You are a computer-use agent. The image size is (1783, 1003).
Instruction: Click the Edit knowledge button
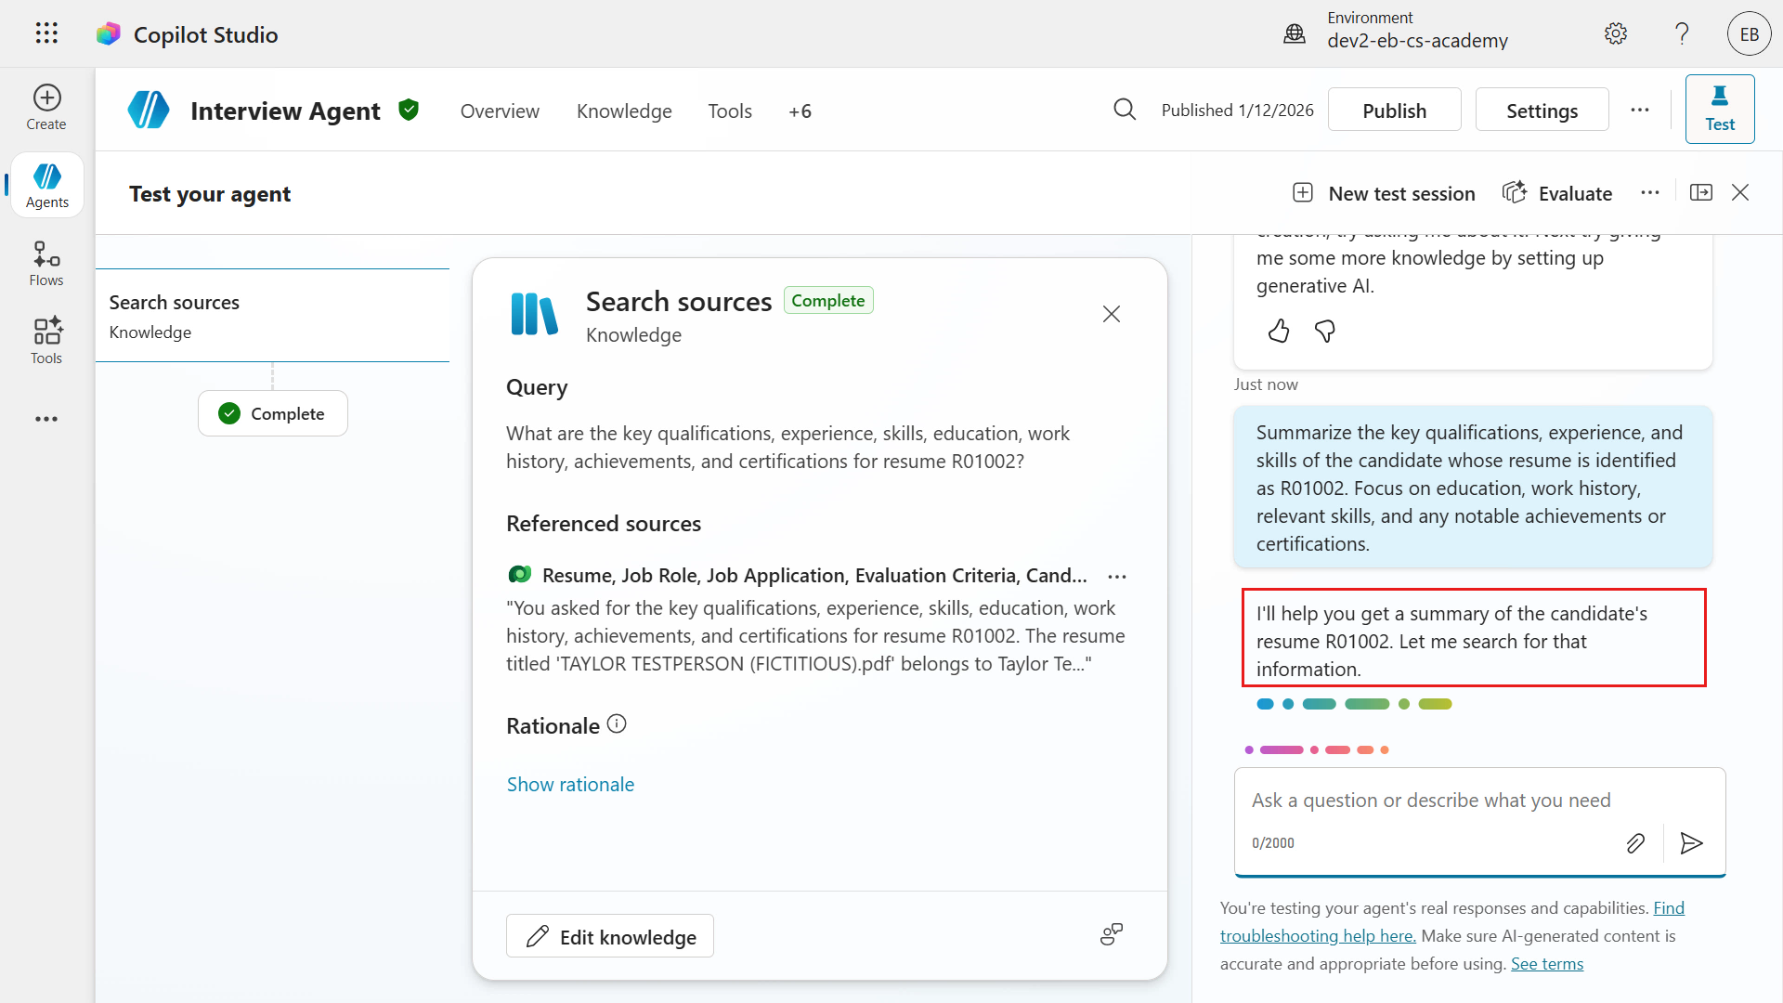tap(610, 936)
